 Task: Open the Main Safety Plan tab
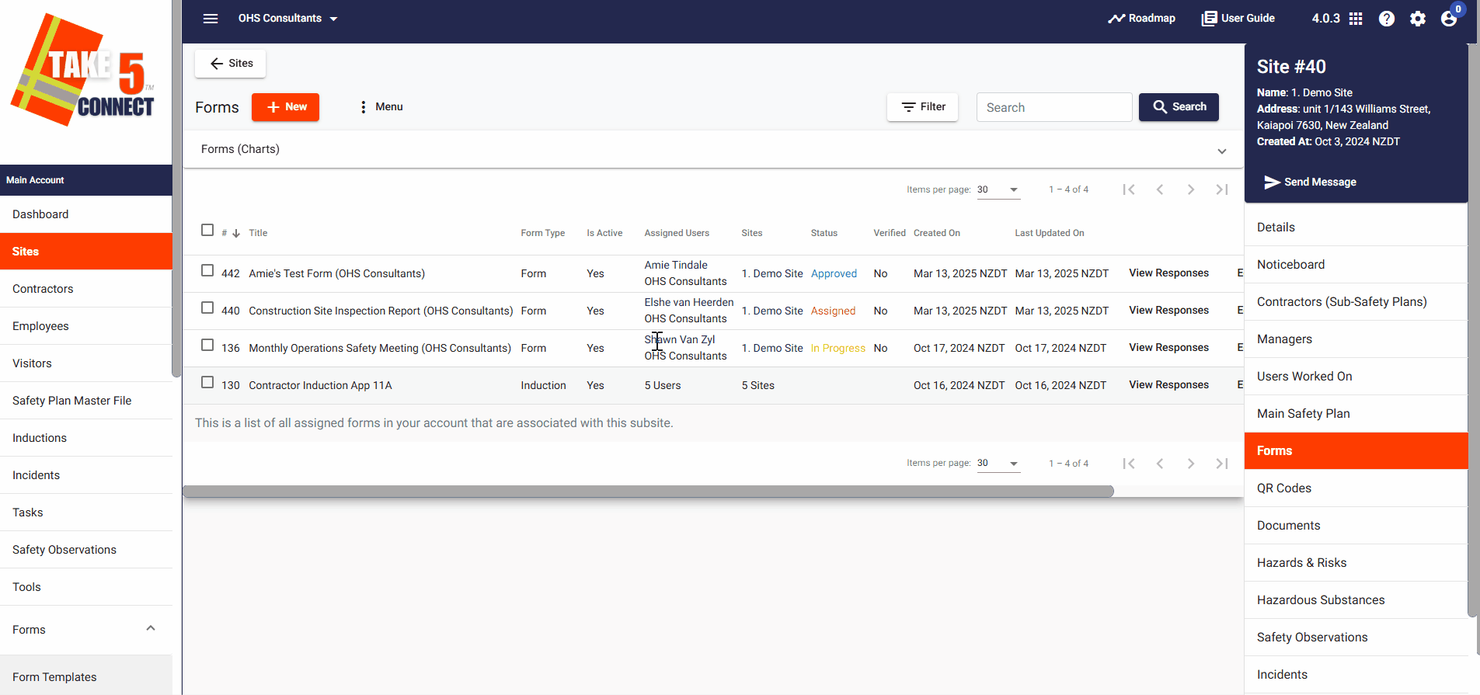tap(1356, 414)
